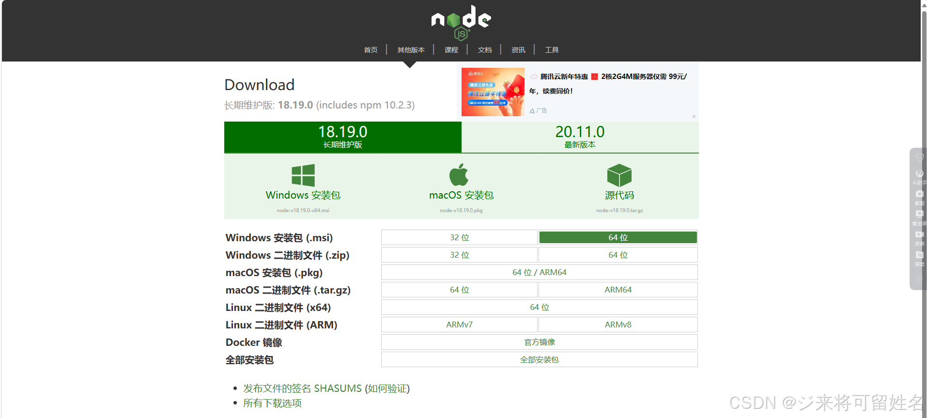This screenshot has height=418, width=927.
Task: Open the 资讯 menu item
Action: click(x=518, y=50)
